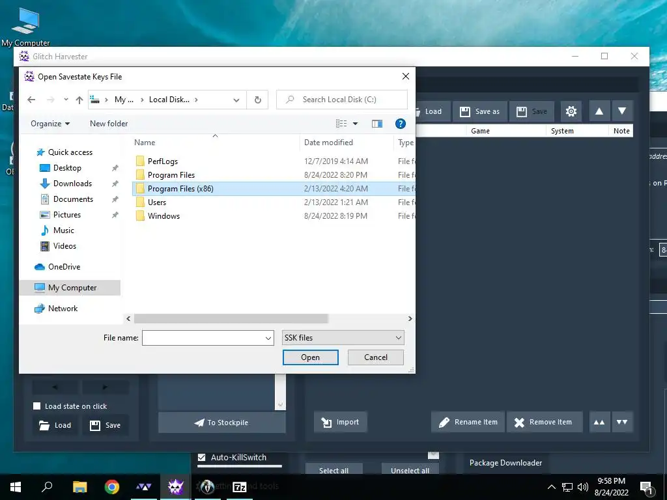Image resolution: width=667 pixels, height=500 pixels.
Task: Click the File name input field
Action: [x=203, y=338]
